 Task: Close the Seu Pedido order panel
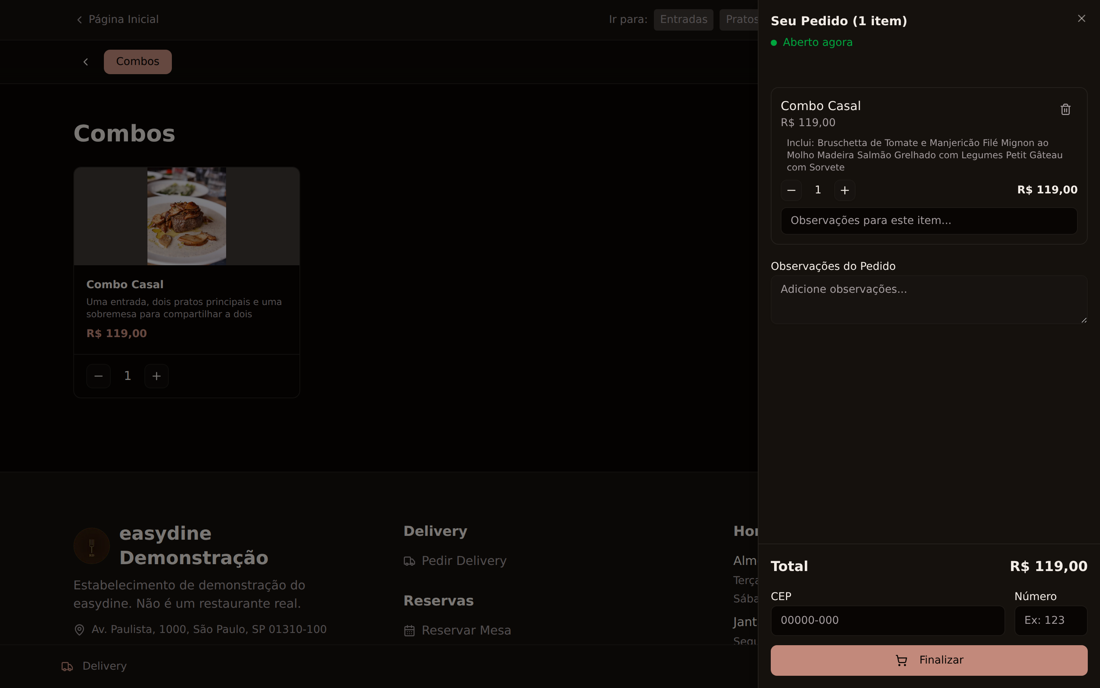pyautogui.click(x=1081, y=19)
